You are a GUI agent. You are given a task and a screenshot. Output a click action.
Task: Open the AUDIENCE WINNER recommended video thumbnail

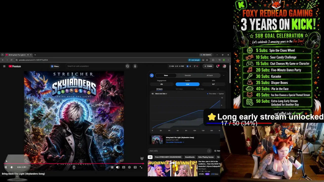tap(172, 169)
